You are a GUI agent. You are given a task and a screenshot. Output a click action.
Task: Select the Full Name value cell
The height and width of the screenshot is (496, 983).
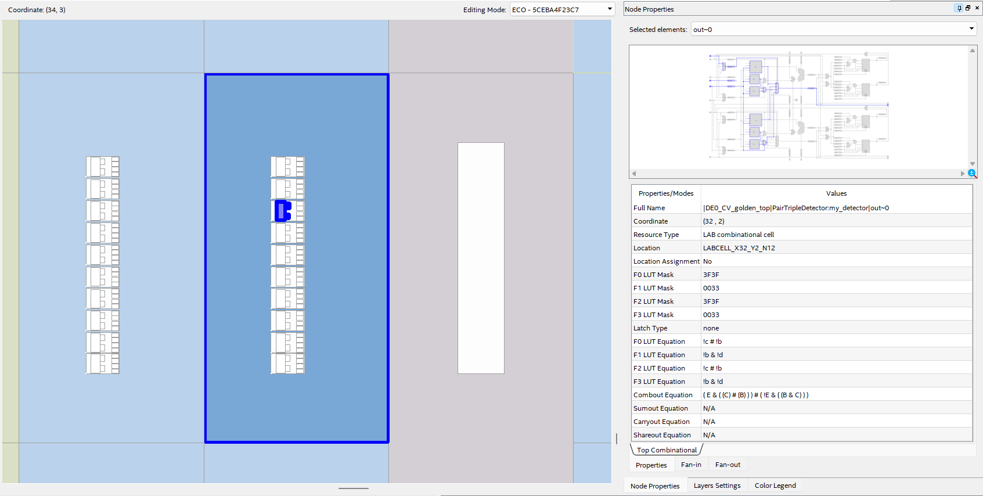(836, 208)
